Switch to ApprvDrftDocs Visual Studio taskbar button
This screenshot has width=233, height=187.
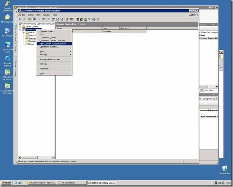42,183
